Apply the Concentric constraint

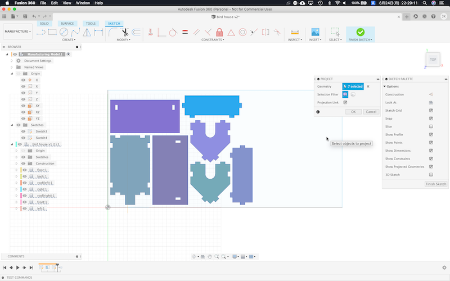(x=242, y=32)
